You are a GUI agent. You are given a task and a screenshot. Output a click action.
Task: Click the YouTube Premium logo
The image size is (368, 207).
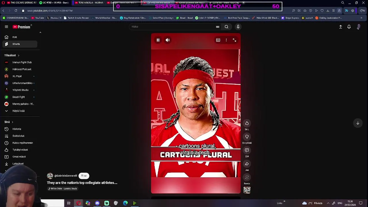click(22, 27)
